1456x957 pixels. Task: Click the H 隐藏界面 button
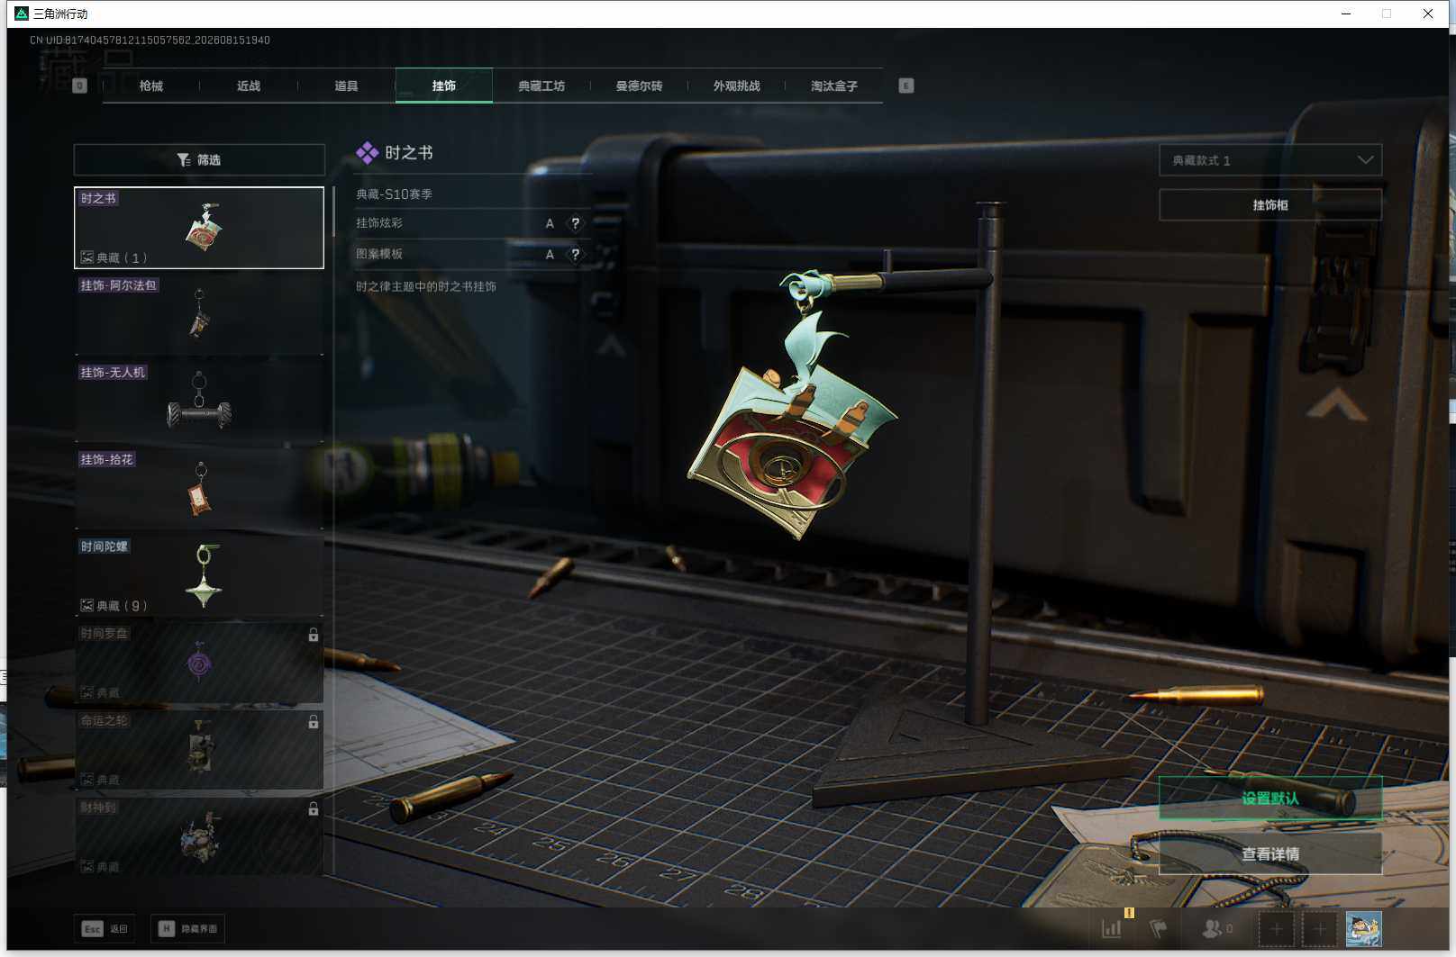(x=187, y=929)
